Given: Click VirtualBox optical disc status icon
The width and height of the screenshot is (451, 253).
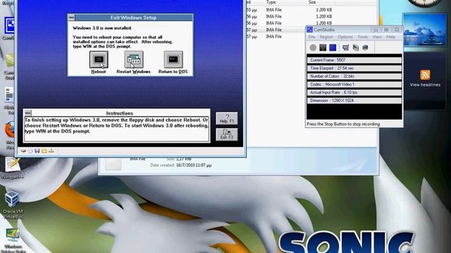Looking at the screenshot, I should [30, 151].
